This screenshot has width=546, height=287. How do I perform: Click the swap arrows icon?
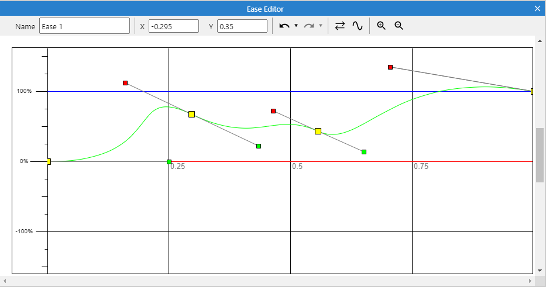[340, 26]
